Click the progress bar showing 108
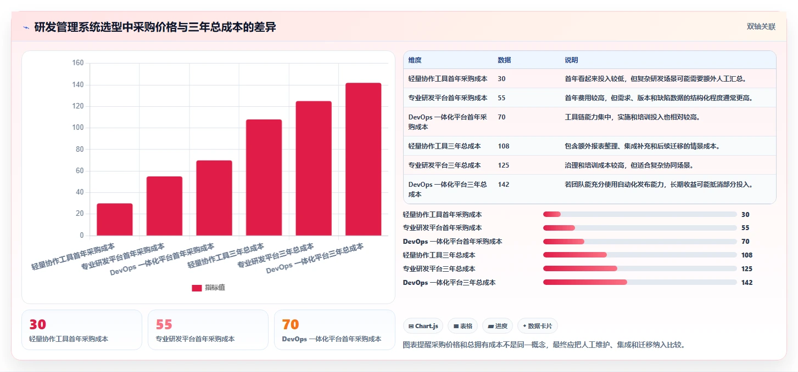This screenshot has height=372, width=798. click(x=640, y=255)
